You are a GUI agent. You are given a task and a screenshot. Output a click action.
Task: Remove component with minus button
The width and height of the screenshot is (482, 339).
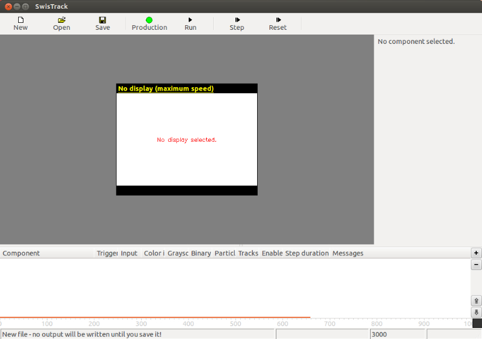point(476,265)
